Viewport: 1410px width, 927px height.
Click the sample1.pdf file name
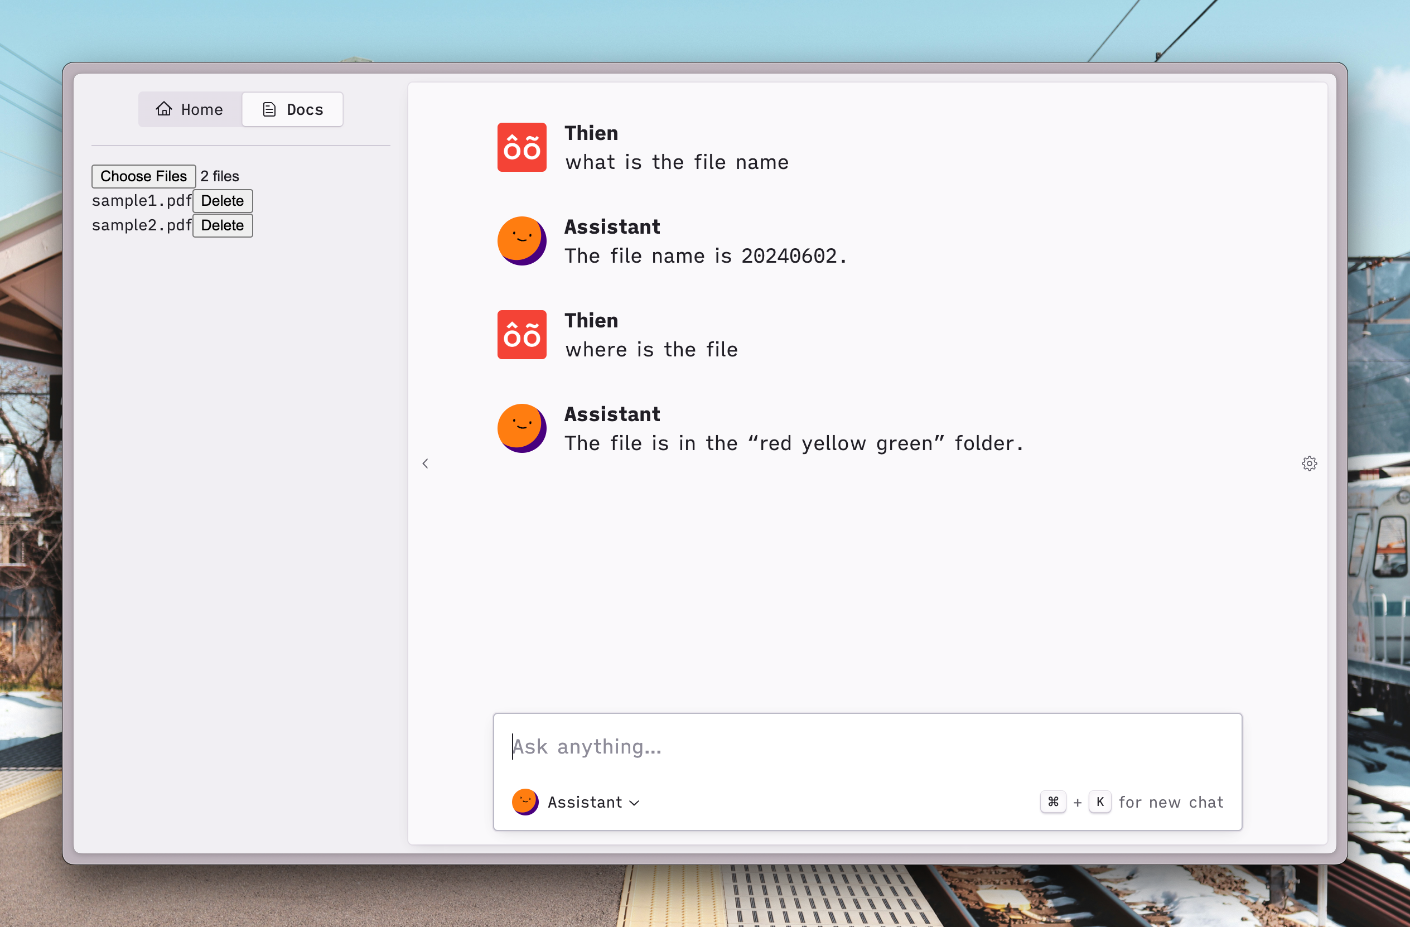[x=142, y=201]
